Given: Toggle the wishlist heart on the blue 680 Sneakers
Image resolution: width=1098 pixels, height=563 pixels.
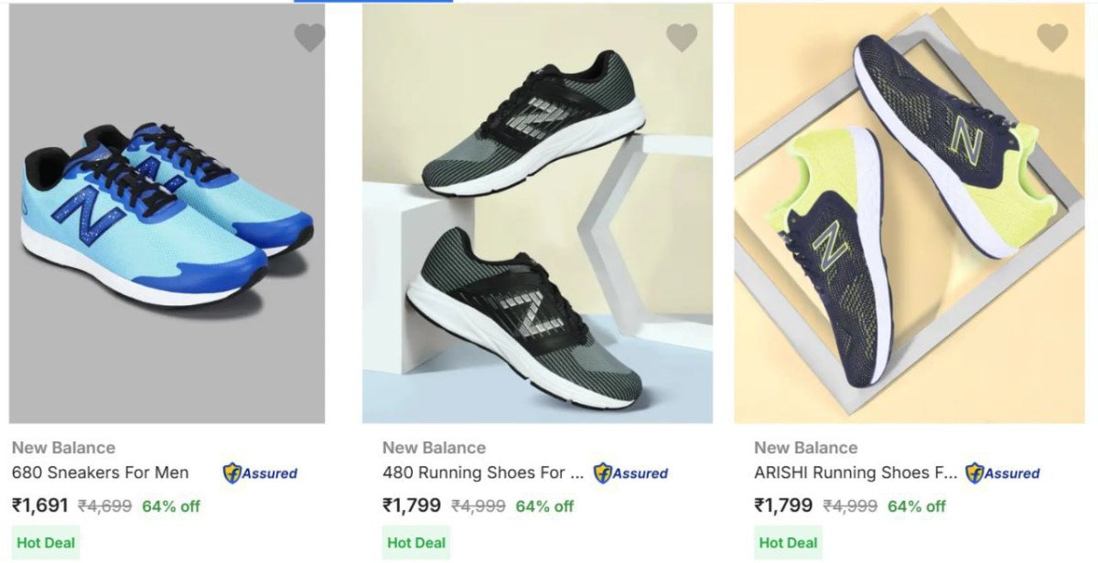Looking at the screenshot, I should pos(309,37).
